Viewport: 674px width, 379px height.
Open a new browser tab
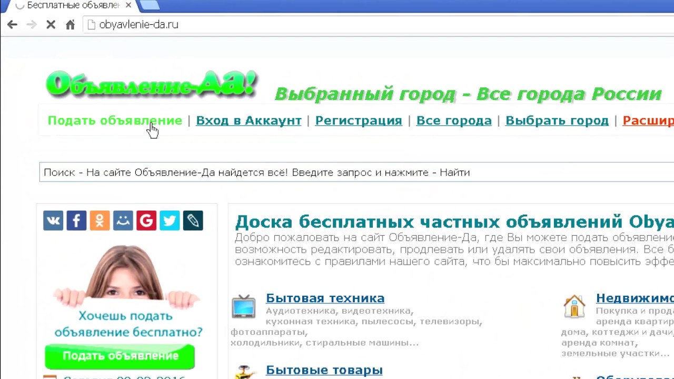tap(150, 5)
